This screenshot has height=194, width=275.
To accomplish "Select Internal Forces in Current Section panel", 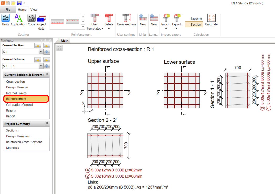I will point(17,93).
